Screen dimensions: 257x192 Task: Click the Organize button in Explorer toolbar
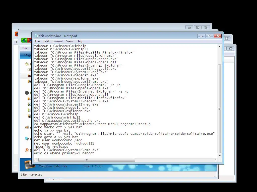point(28,55)
